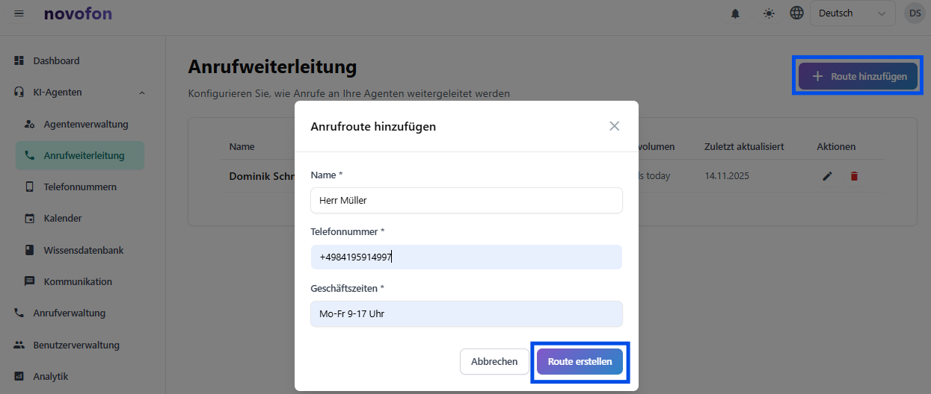Select Telefonnummern sidebar item
Screen dimensions: 931x394
79,187
